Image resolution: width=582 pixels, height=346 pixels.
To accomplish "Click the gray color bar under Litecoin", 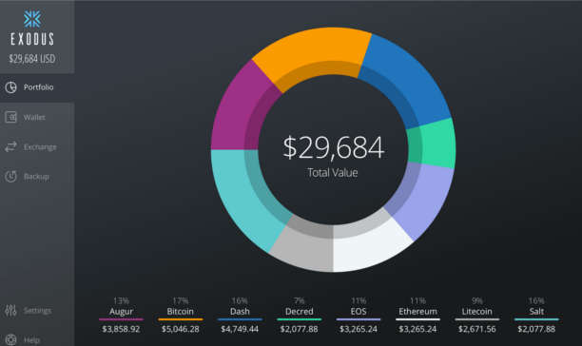I will pos(477,319).
